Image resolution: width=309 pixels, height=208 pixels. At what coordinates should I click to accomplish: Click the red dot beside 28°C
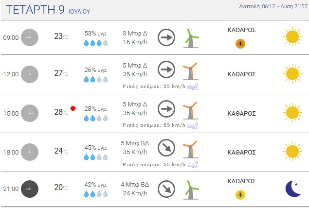[x=73, y=108]
